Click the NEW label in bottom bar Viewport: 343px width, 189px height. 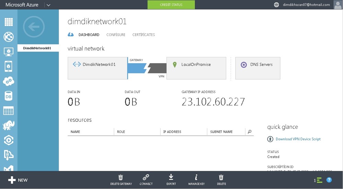[23, 180]
